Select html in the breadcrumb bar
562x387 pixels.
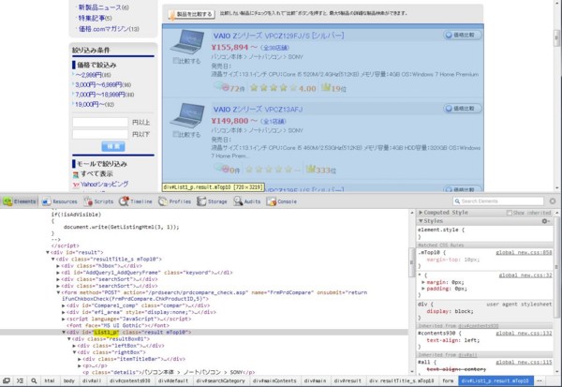(x=50, y=380)
